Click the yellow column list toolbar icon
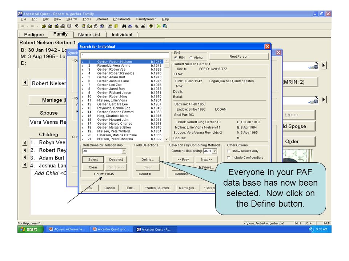349x261 pixels. 116,26
